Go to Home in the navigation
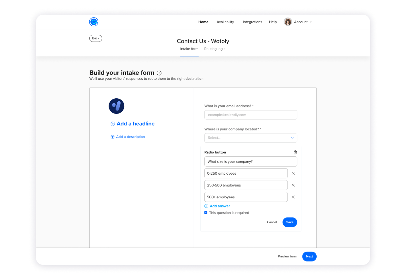Image resolution: width=406 pixels, height=276 pixels. click(x=203, y=22)
